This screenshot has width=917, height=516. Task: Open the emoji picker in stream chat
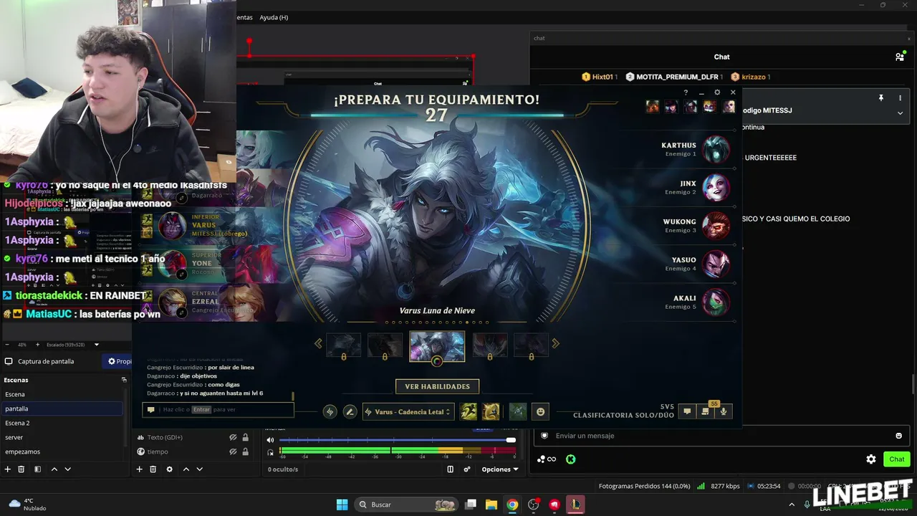[x=899, y=436]
